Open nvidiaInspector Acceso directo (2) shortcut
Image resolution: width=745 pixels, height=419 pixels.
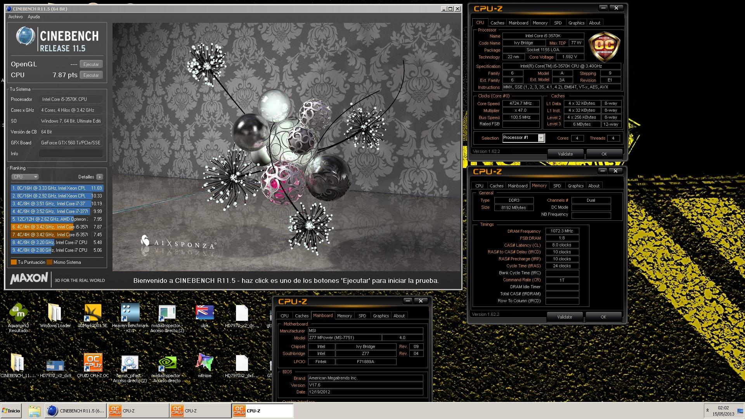pos(167,317)
